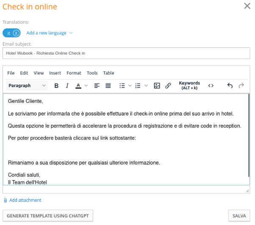The width and height of the screenshot is (255, 225).
Task: Remove the 'it' translation tag
Action: (x=16, y=33)
